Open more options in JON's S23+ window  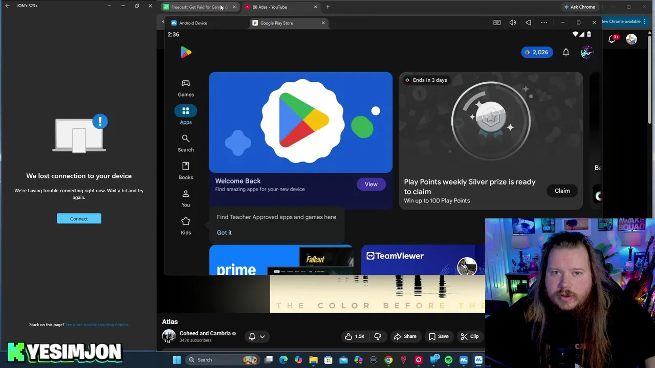(x=109, y=6)
